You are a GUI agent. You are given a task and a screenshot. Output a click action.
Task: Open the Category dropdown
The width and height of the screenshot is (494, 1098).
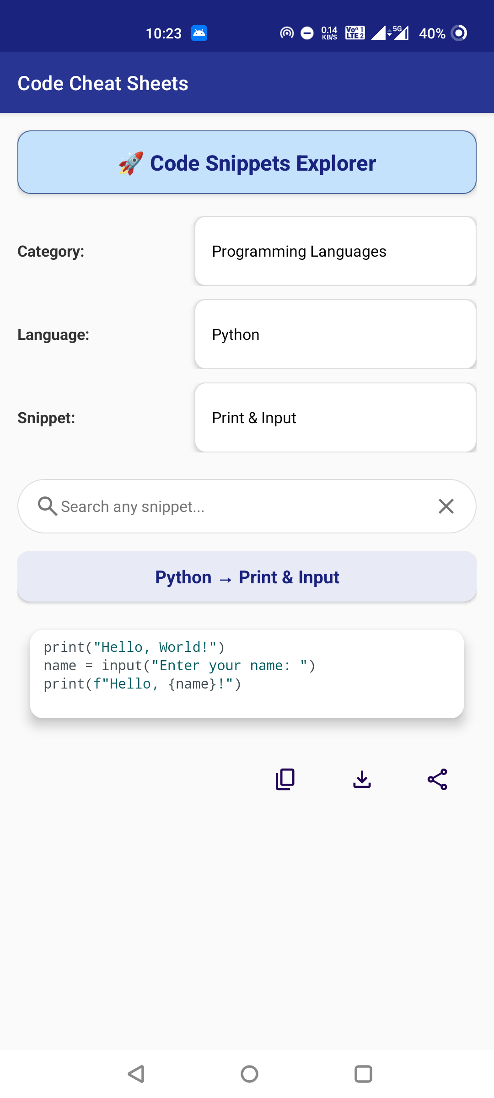coord(335,251)
